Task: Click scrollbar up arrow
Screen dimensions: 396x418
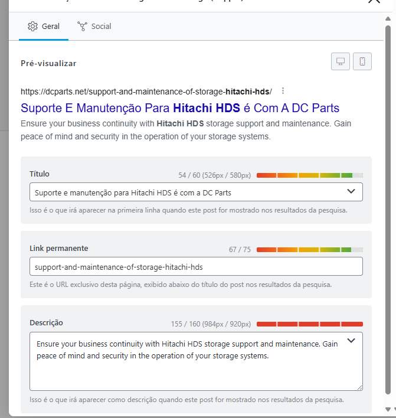Action: pos(388,19)
